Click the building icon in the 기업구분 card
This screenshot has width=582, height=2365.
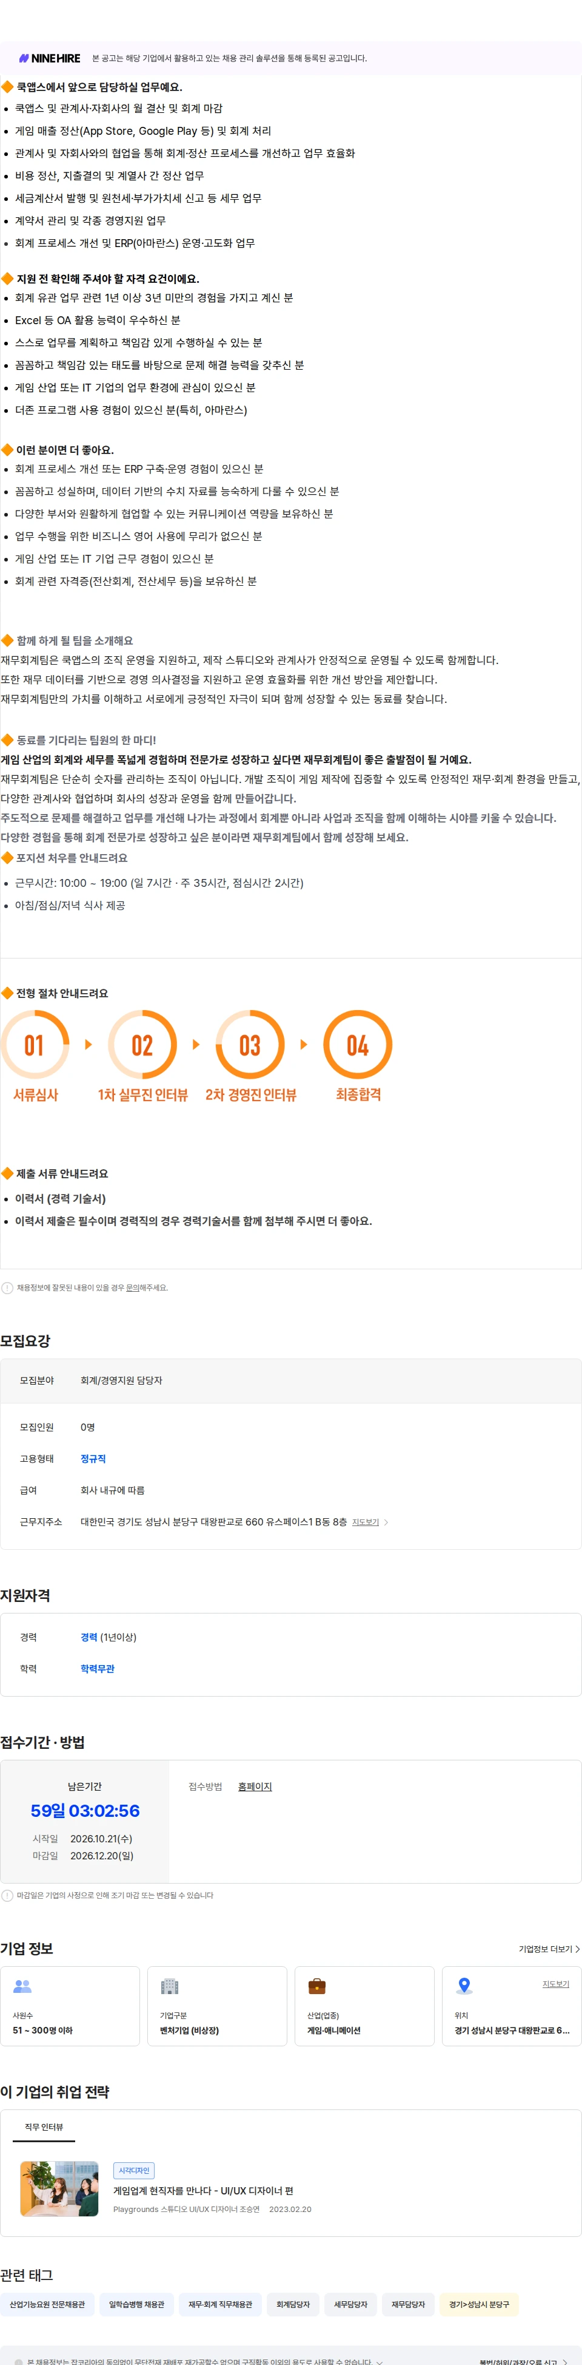[x=170, y=1986]
